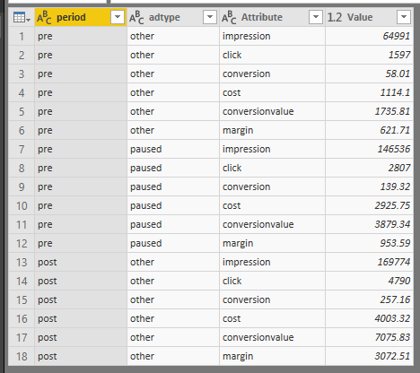The width and height of the screenshot is (420, 373).
Task: Click 'post' period cell in row 13
Action: tap(48, 263)
